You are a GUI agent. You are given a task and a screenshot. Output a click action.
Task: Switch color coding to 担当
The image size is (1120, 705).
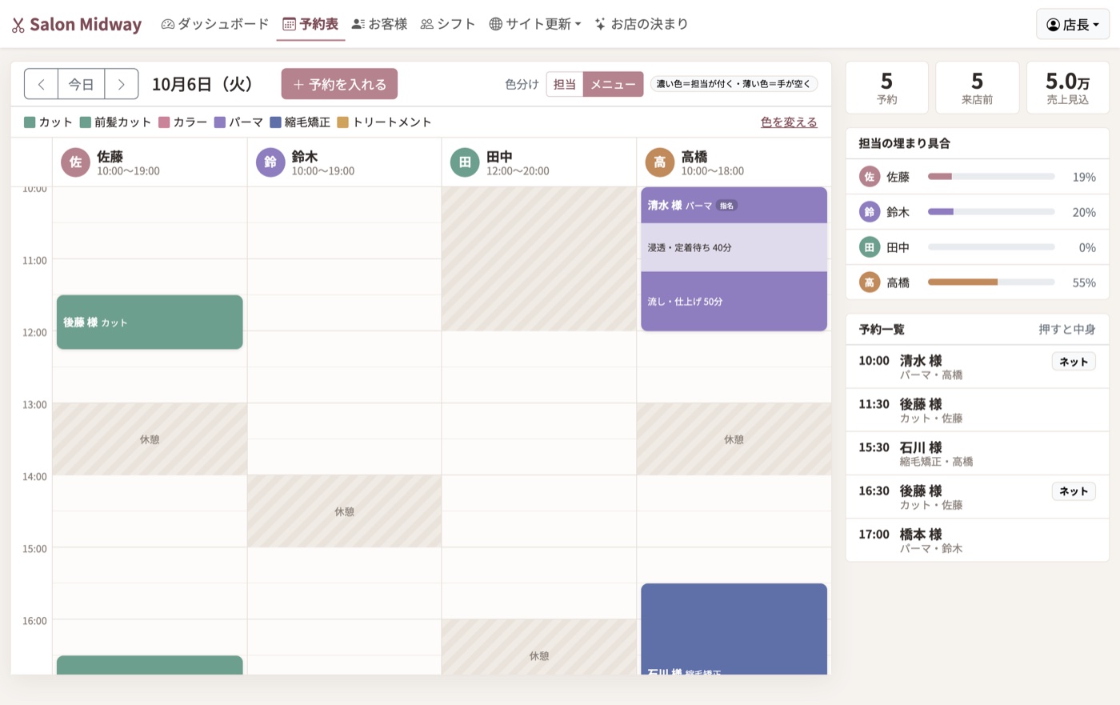click(x=564, y=84)
